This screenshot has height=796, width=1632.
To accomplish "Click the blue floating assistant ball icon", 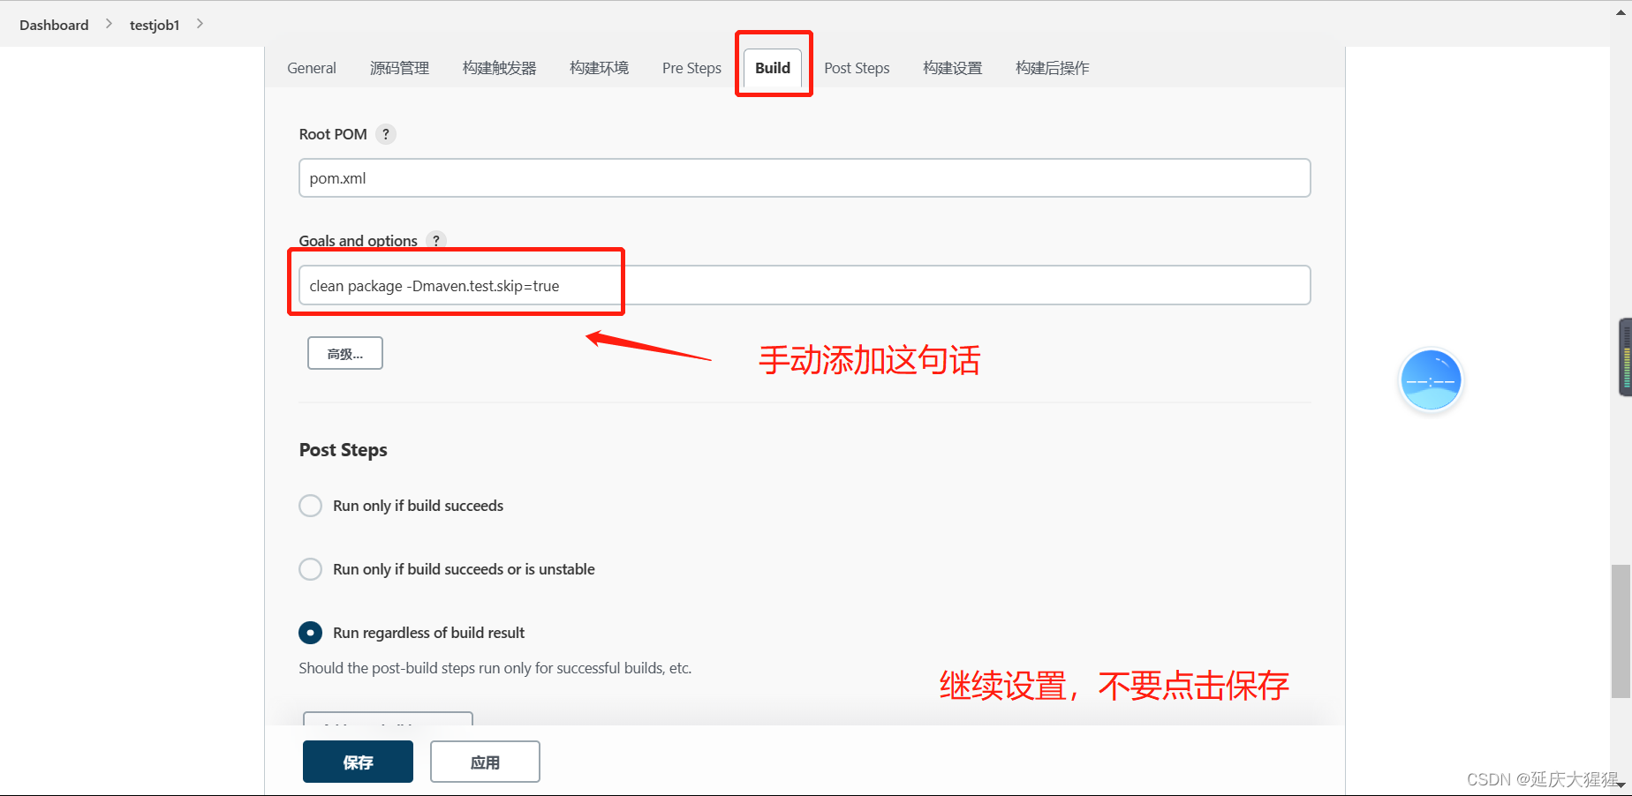I will pyautogui.click(x=1431, y=380).
